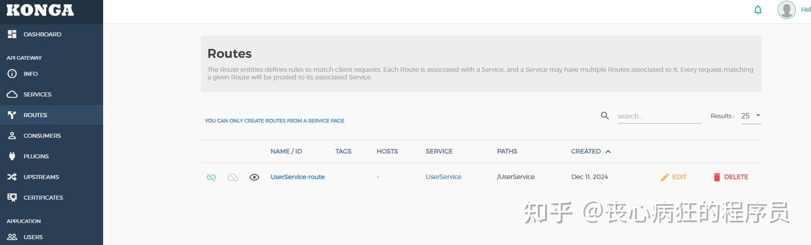Toggle the green strip-path link icon
Image resolution: width=811 pixels, height=245 pixels.
click(211, 177)
